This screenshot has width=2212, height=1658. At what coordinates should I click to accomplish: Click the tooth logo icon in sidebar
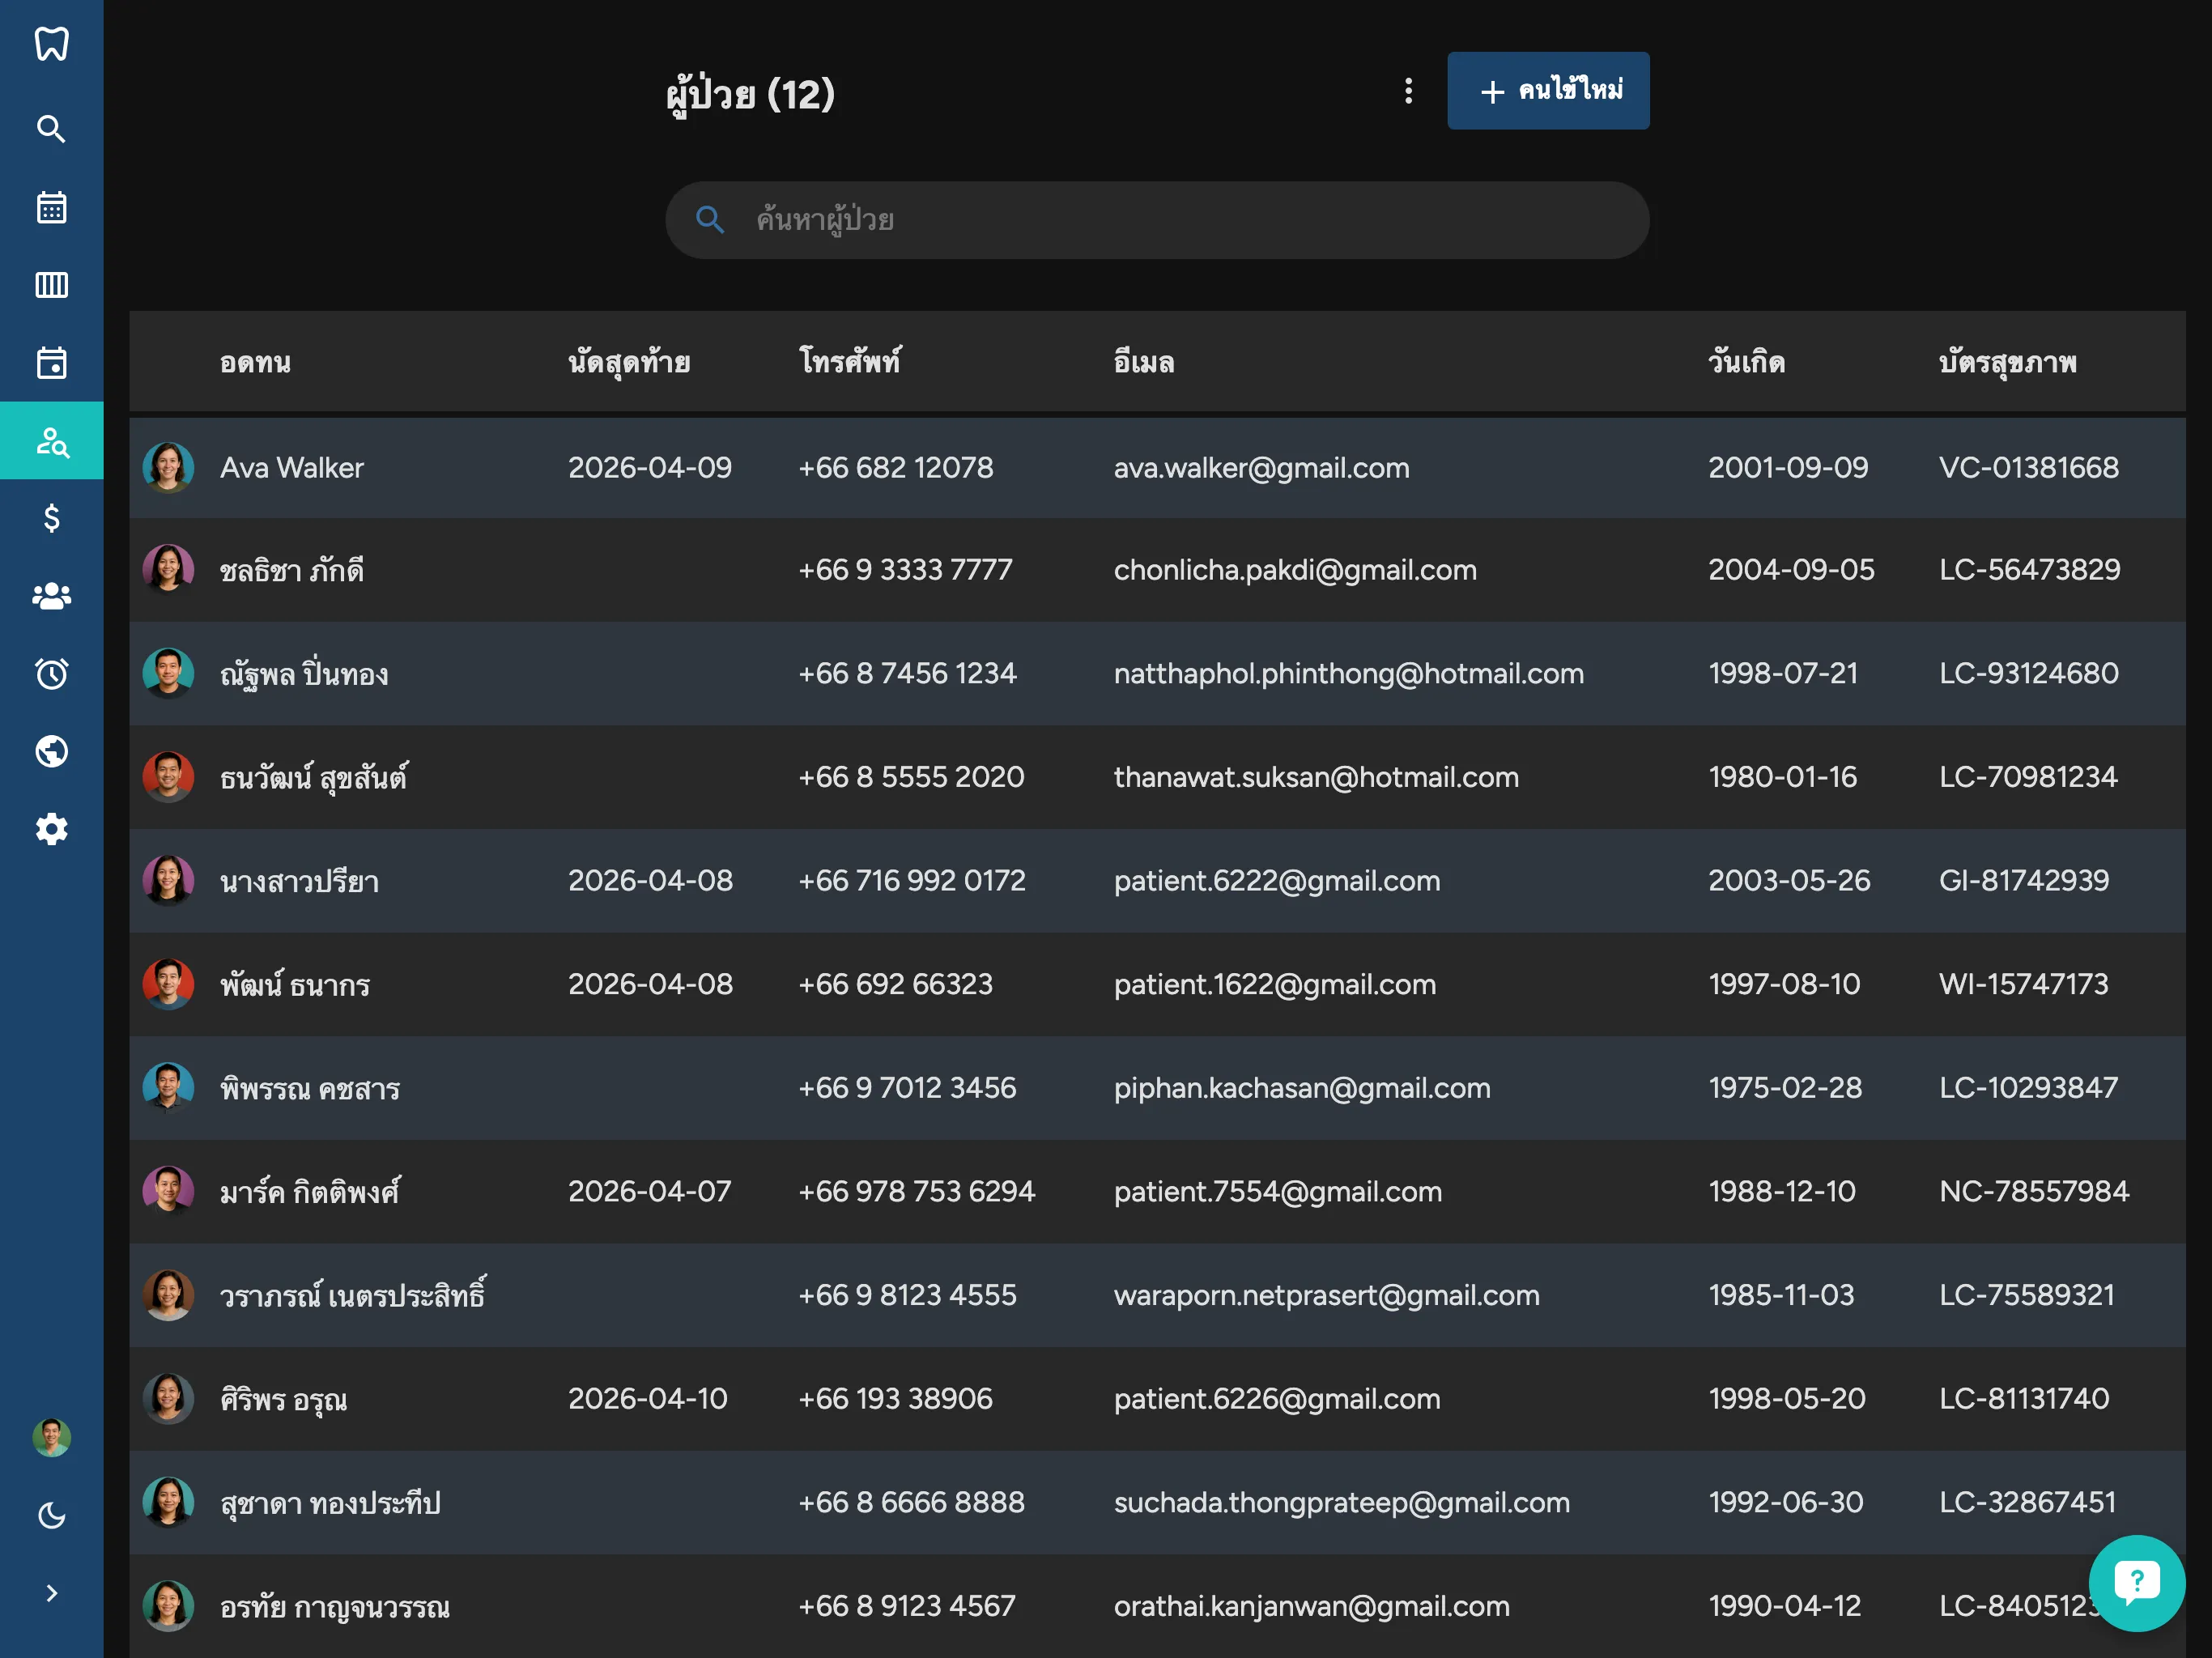(51, 43)
